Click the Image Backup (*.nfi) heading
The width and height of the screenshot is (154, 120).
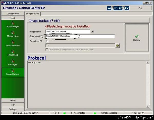(44, 21)
